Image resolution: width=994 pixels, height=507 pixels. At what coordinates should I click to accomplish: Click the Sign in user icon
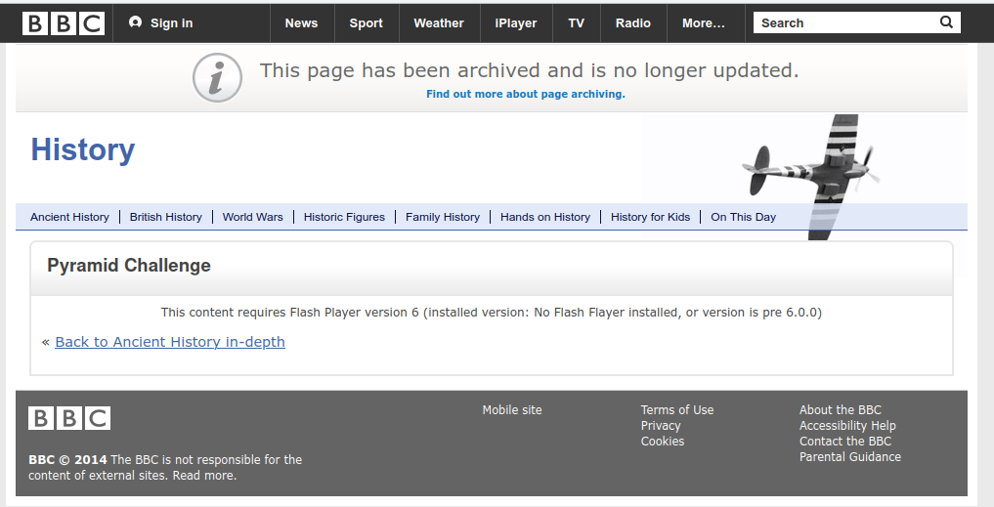135,22
